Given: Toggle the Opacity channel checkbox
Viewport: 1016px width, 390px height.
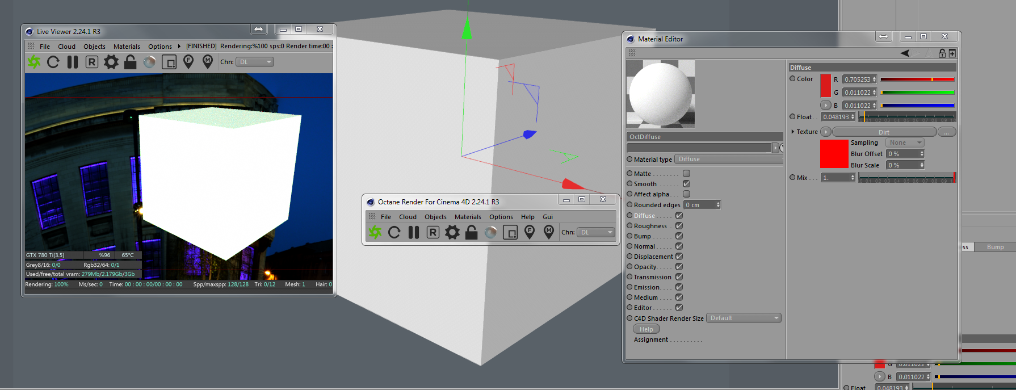Looking at the screenshot, I should [679, 266].
